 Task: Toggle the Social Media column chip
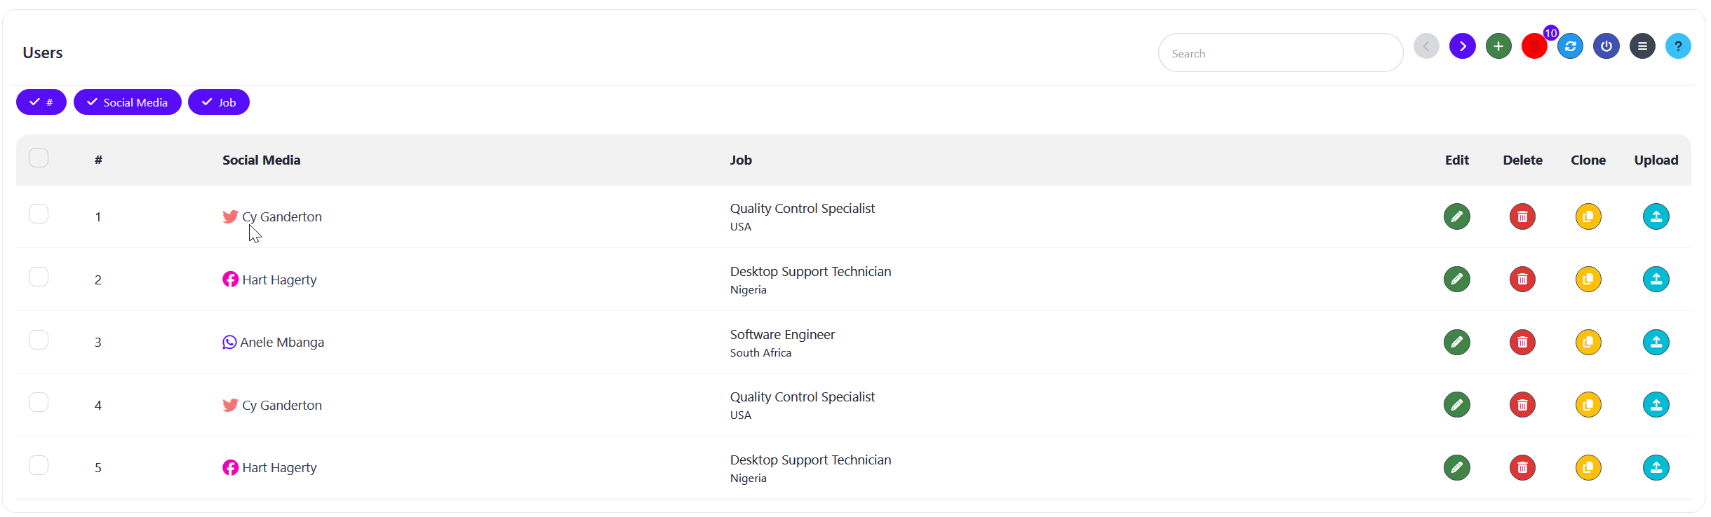click(x=127, y=102)
